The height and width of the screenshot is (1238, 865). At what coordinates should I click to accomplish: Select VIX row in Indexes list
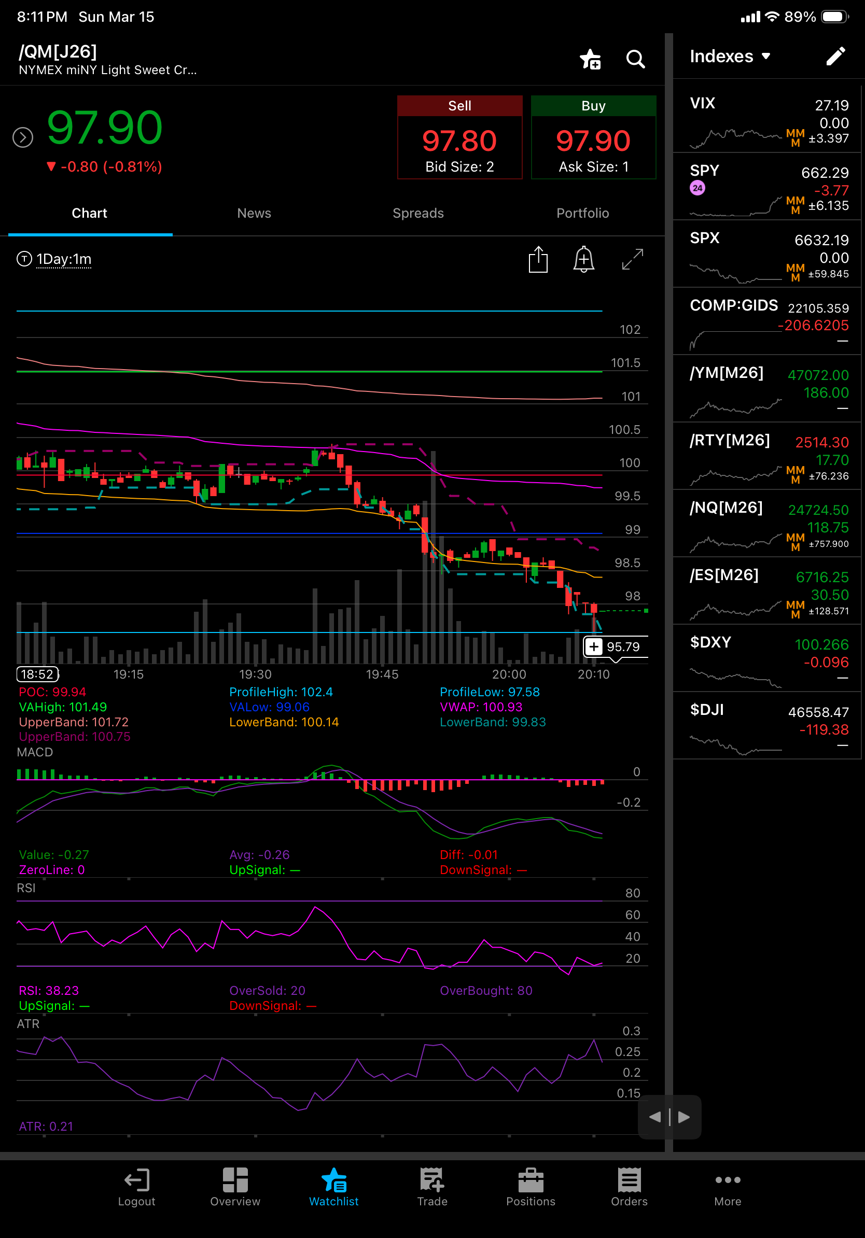(x=766, y=120)
